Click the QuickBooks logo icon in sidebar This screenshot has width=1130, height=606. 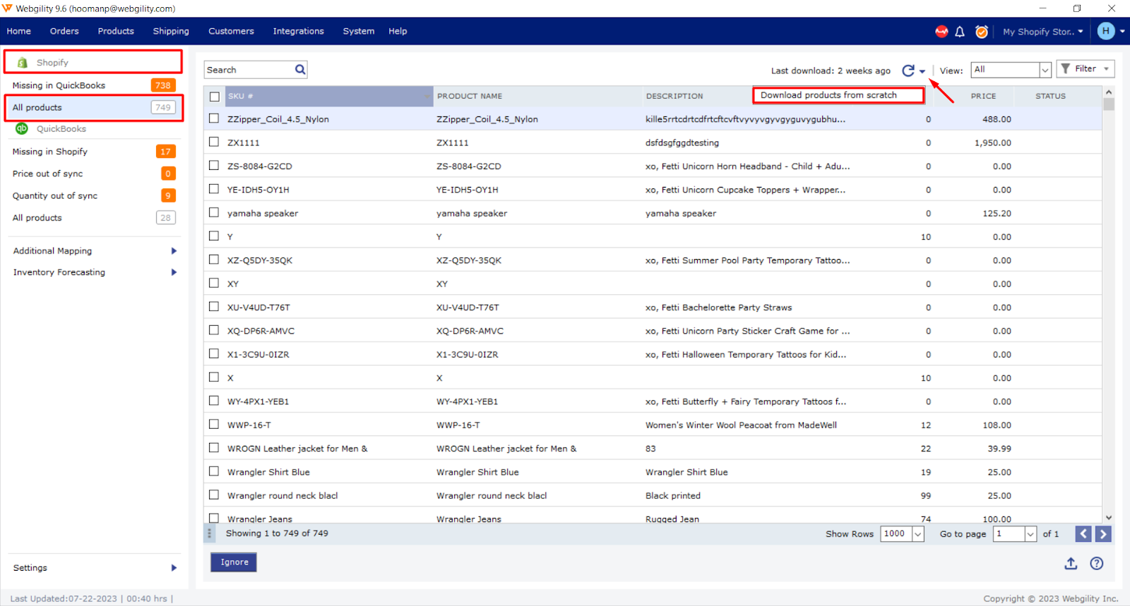pyautogui.click(x=22, y=128)
